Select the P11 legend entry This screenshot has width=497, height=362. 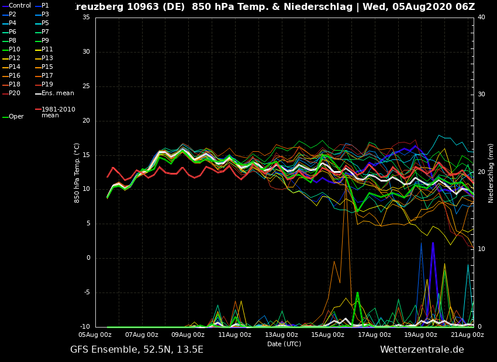(x=44, y=50)
